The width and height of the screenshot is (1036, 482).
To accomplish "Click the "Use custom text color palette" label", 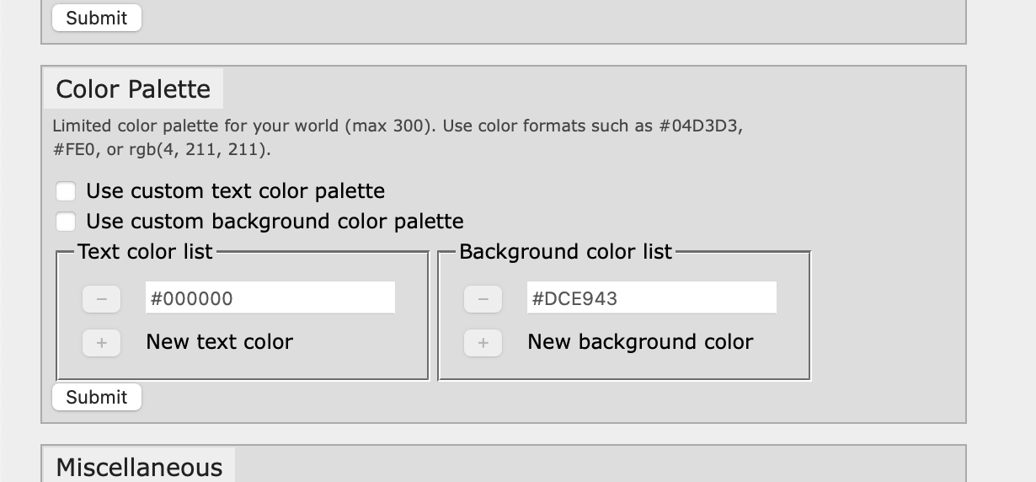I will click(235, 191).
